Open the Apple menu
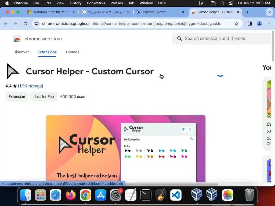The height and width of the screenshot is (206, 275). click(x=7, y=3)
